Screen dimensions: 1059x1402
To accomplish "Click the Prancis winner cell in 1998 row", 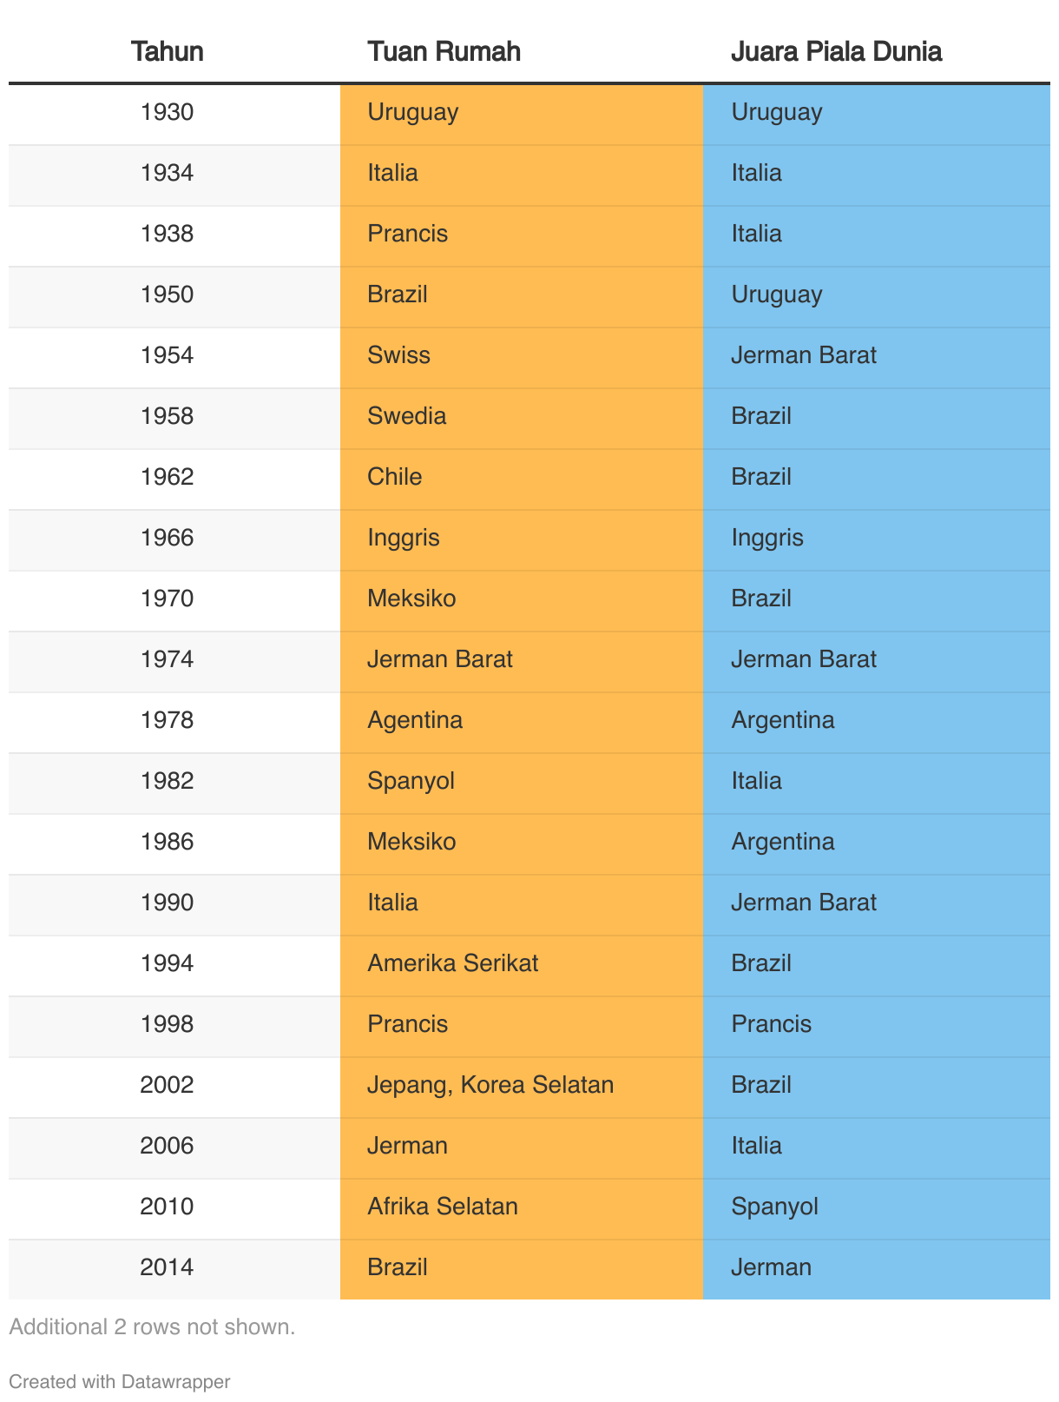I will click(877, 1025).
